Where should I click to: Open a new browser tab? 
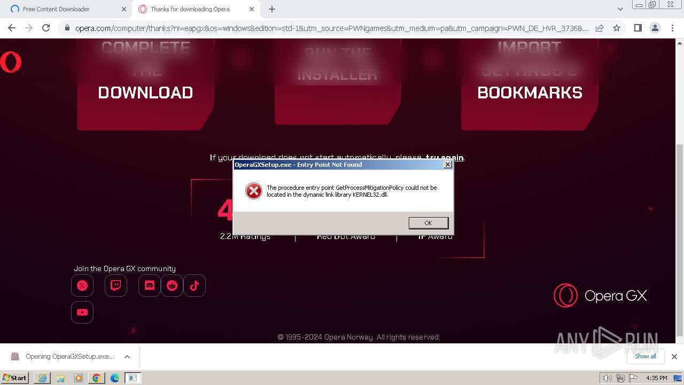[272, 9]
